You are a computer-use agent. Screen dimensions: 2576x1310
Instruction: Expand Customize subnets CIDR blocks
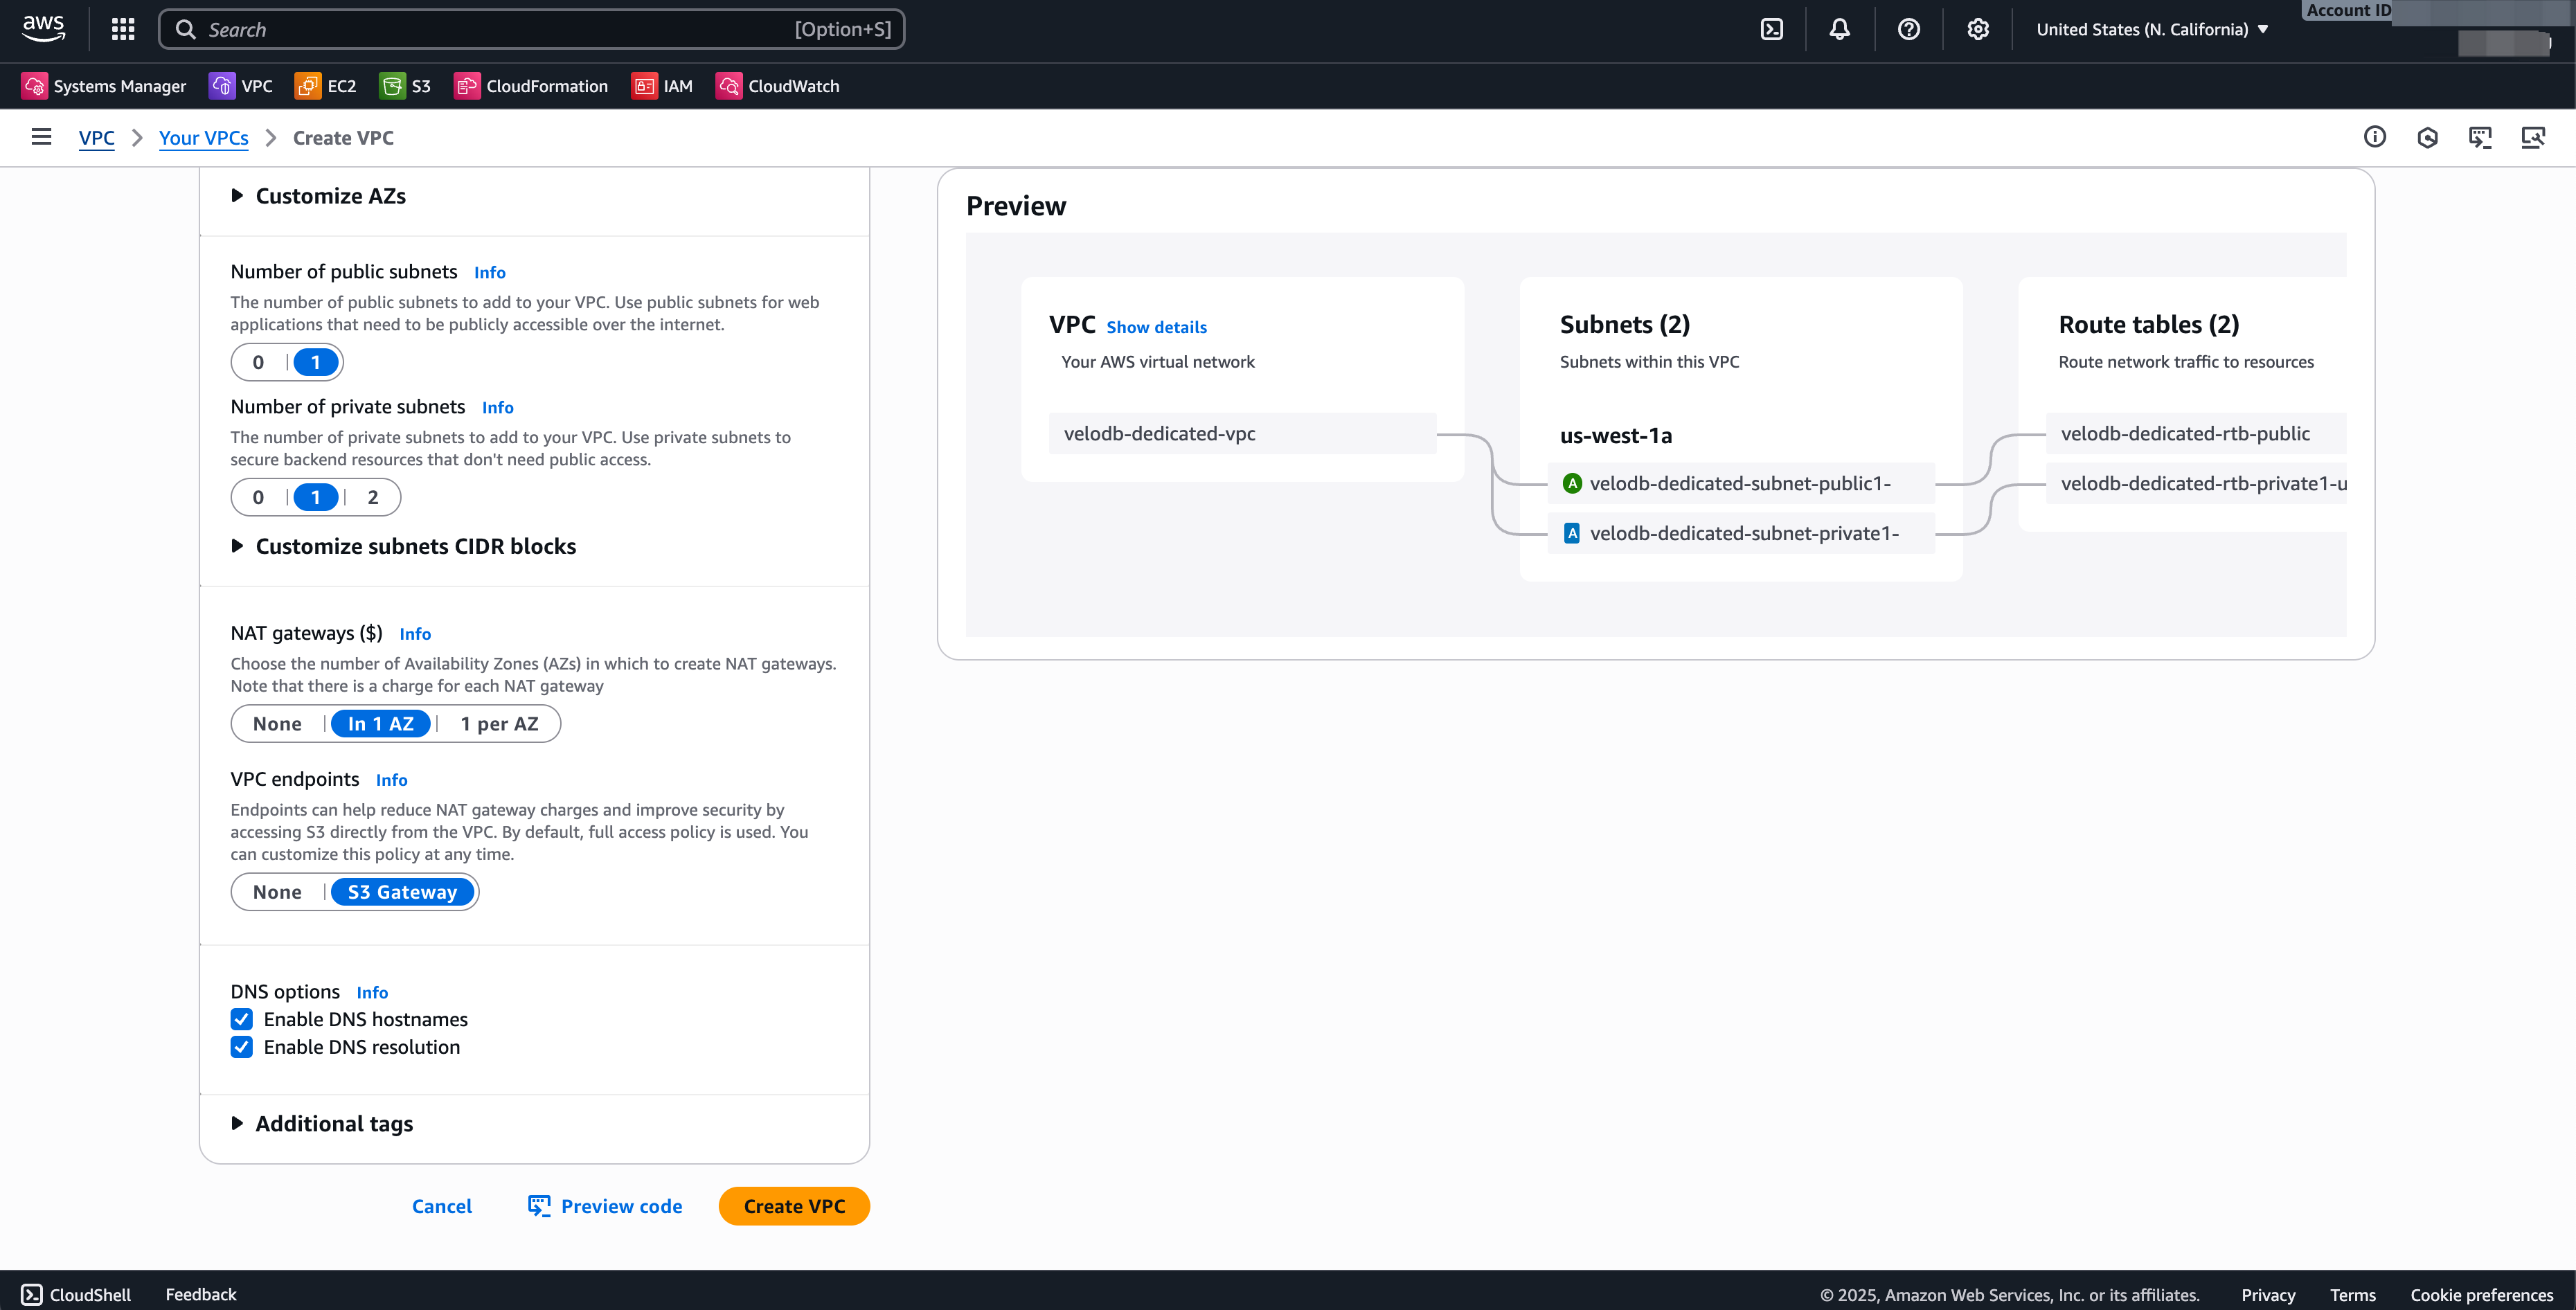(x=404, y=546)
